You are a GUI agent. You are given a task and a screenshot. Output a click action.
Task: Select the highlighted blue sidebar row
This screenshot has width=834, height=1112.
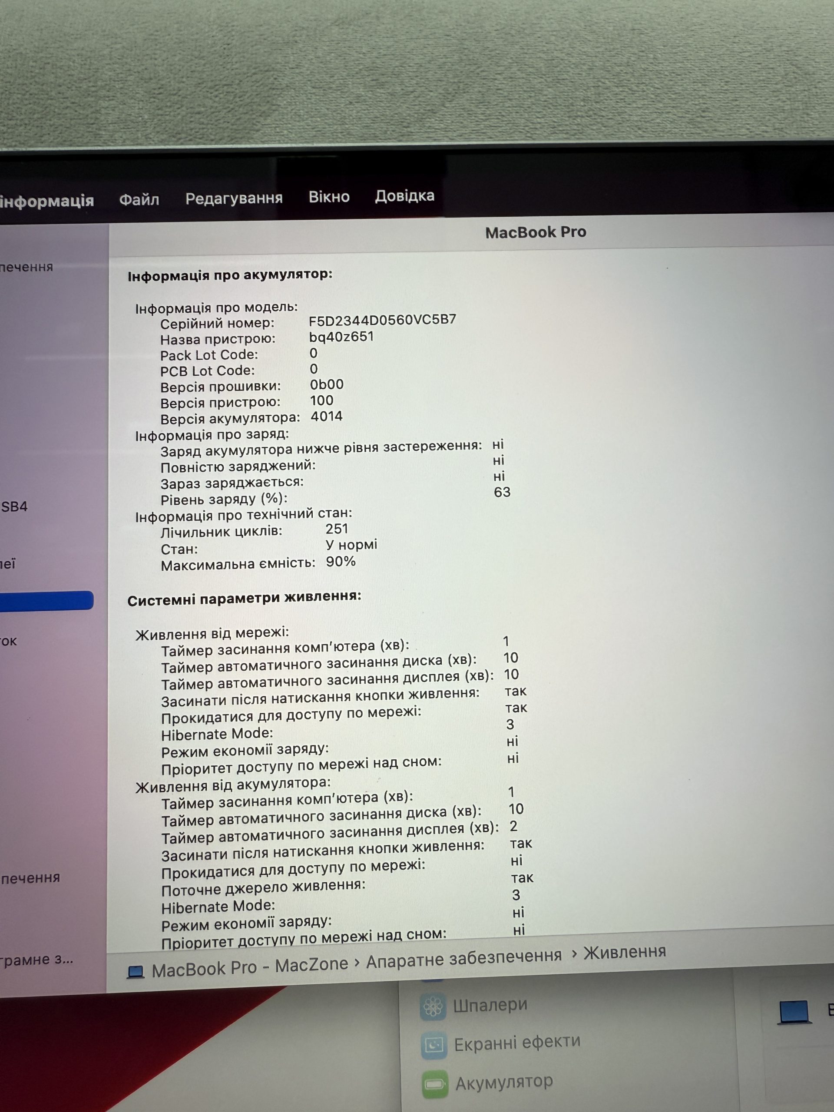(47, 601)
